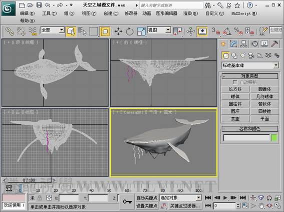Activate the Select and Rotate tool
Screen dimensions: 284x212
[x=130, y=32]
